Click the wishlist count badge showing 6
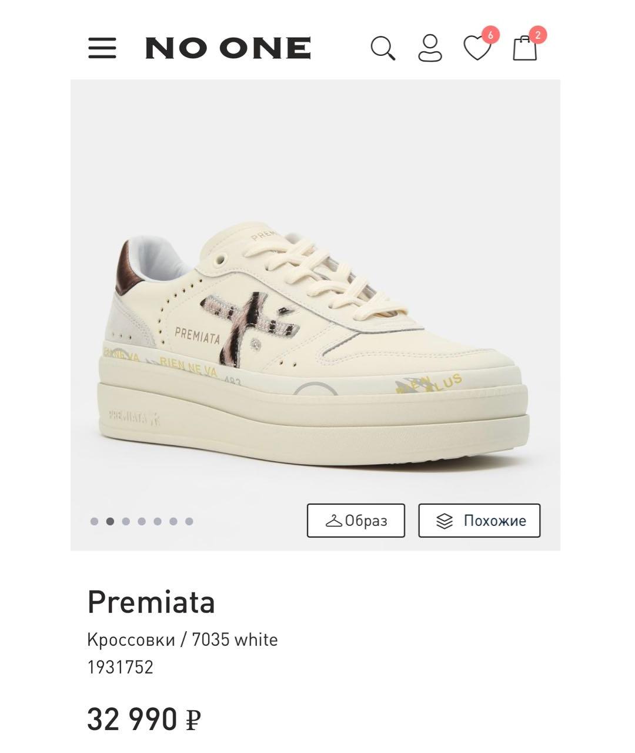Screen dimensions: 635x753 pyautogui.click(x=490, y=35)
